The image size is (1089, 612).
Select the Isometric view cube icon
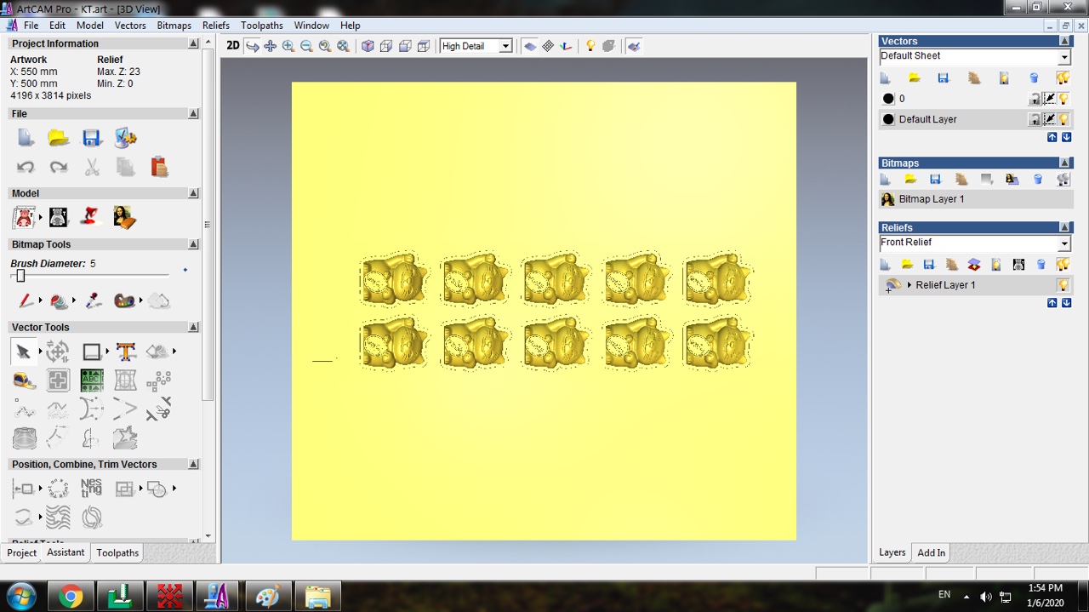pyautogui.click(x=368, y=46)
